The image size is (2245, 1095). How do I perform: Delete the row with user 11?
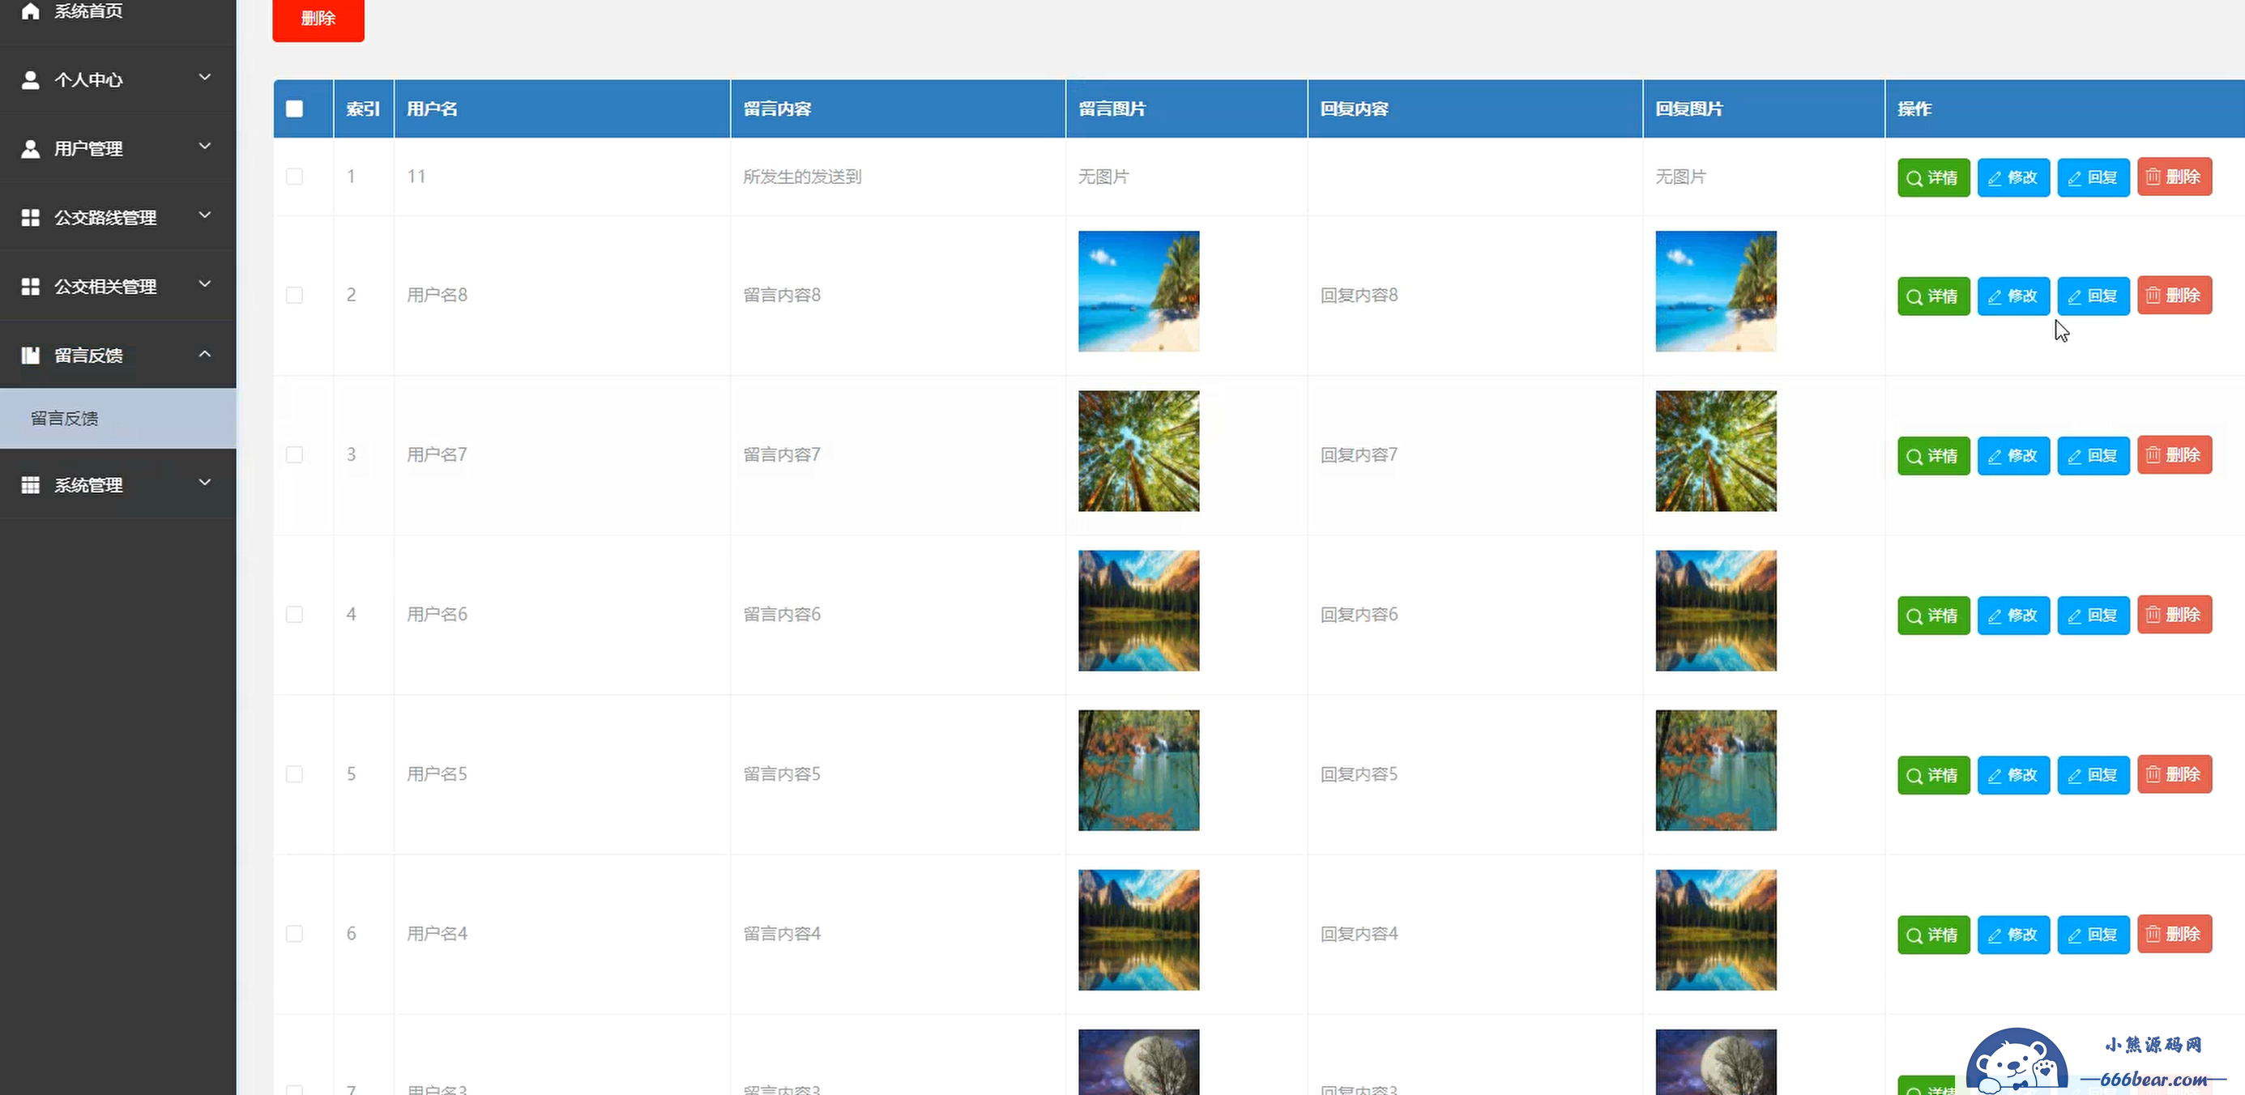coord(2175,177)
